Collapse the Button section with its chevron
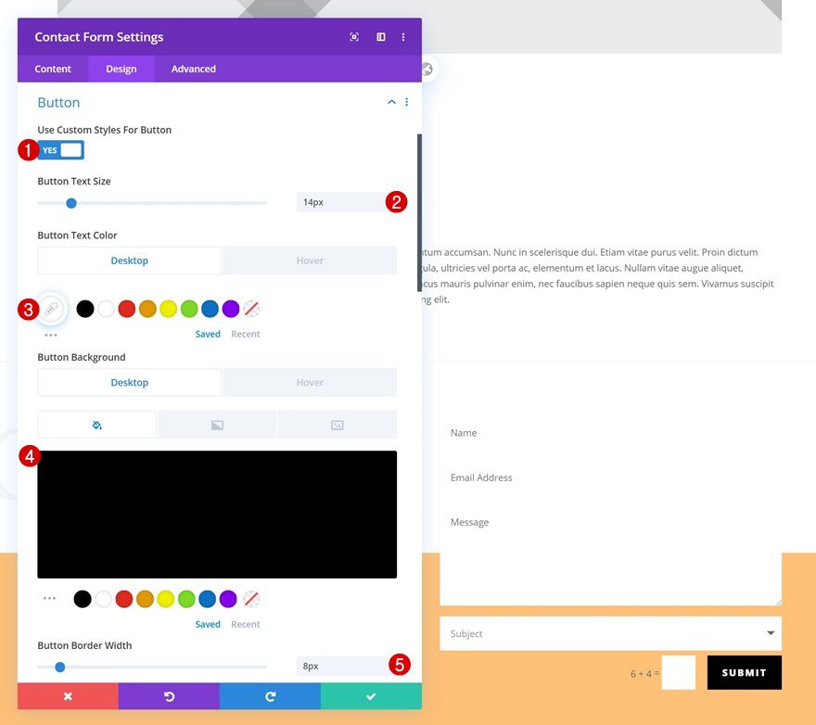Screen dimensions: 816x725 coord(391,102)
